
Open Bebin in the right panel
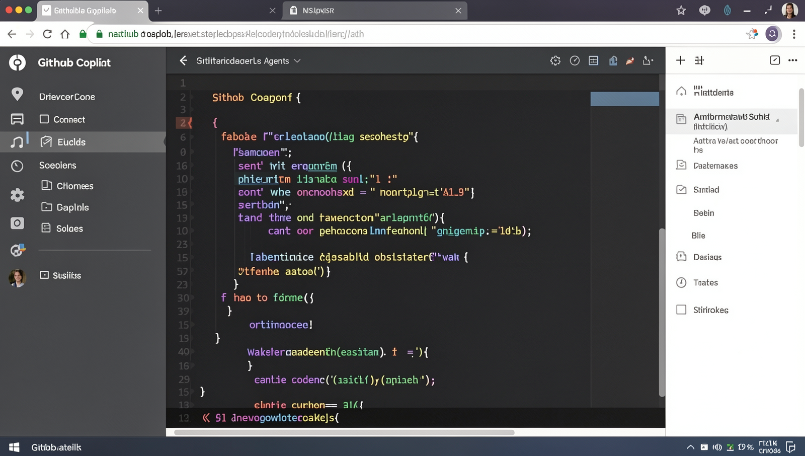point(703,213)
